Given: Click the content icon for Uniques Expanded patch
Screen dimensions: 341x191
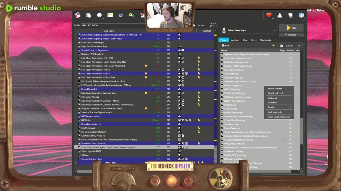Looking at the screenshot, I should click(179, 108).
